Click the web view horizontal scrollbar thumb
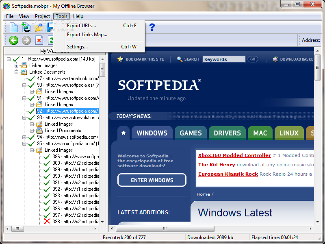This screenshot has width=325, height=244. 165,229
